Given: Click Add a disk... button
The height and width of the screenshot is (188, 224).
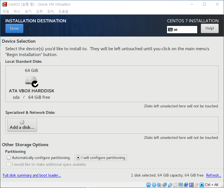Looking at the screenshot, I should click(22, 125).
